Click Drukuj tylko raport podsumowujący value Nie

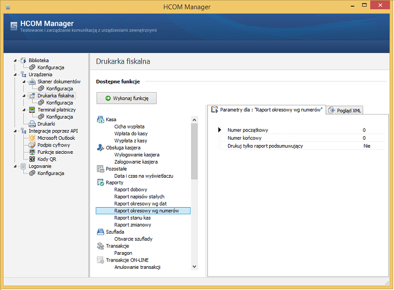click(367, 146)
